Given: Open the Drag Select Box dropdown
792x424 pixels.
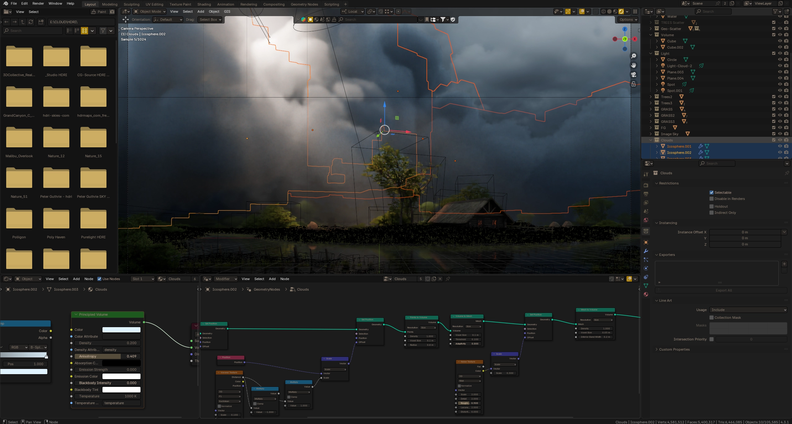Looking at the screenshot, I should click(x=210, y=19).
